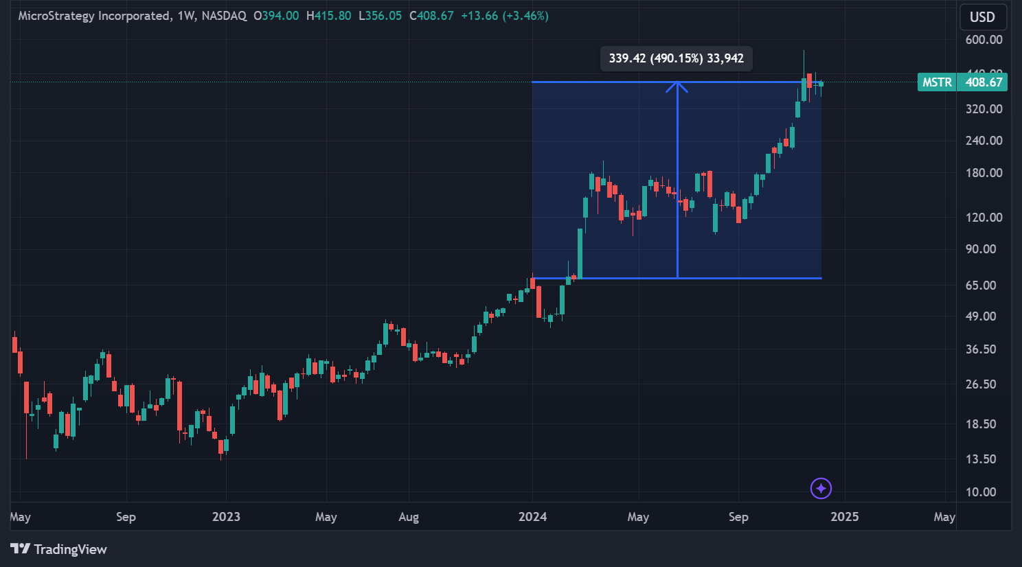Open the USD currency selector
This screenshot has height=567, width=1022.
982,17
